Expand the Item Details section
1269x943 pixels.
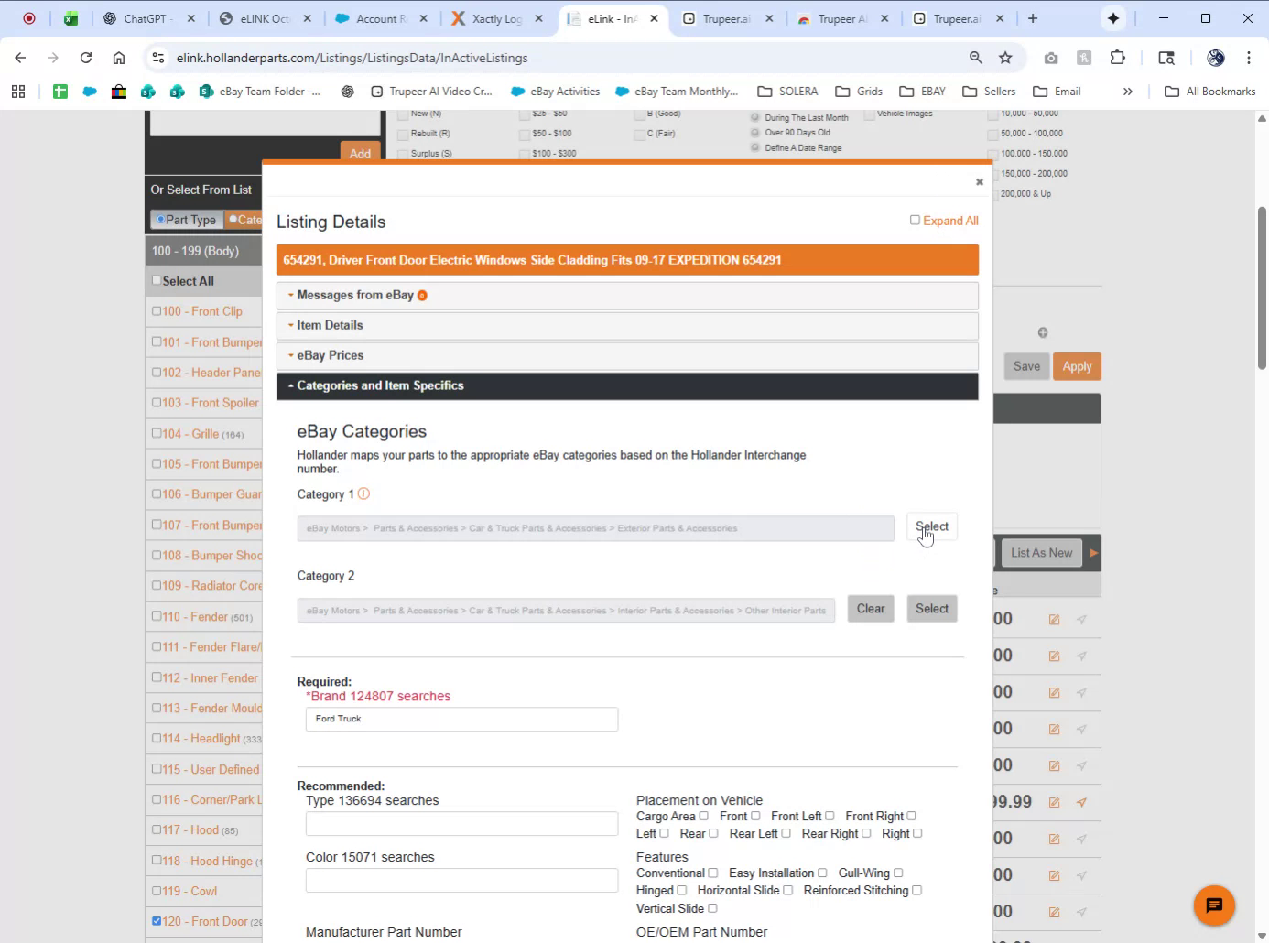627,326
